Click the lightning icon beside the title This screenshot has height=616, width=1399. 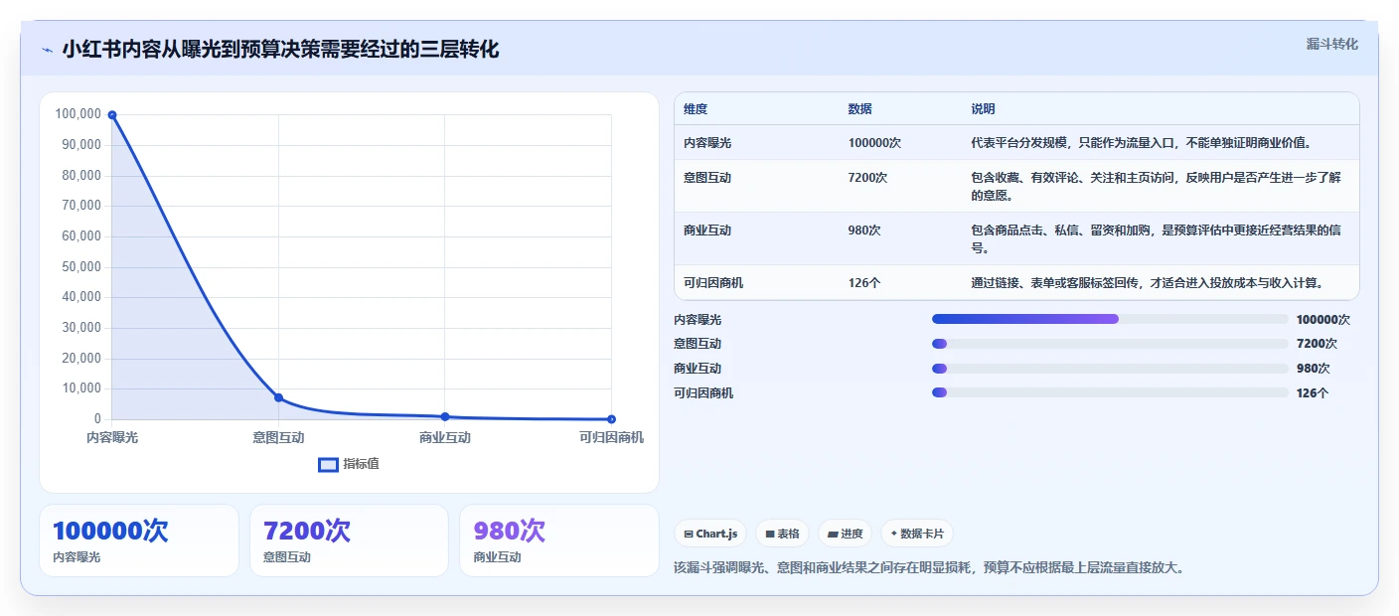click(x=47, y=50)
